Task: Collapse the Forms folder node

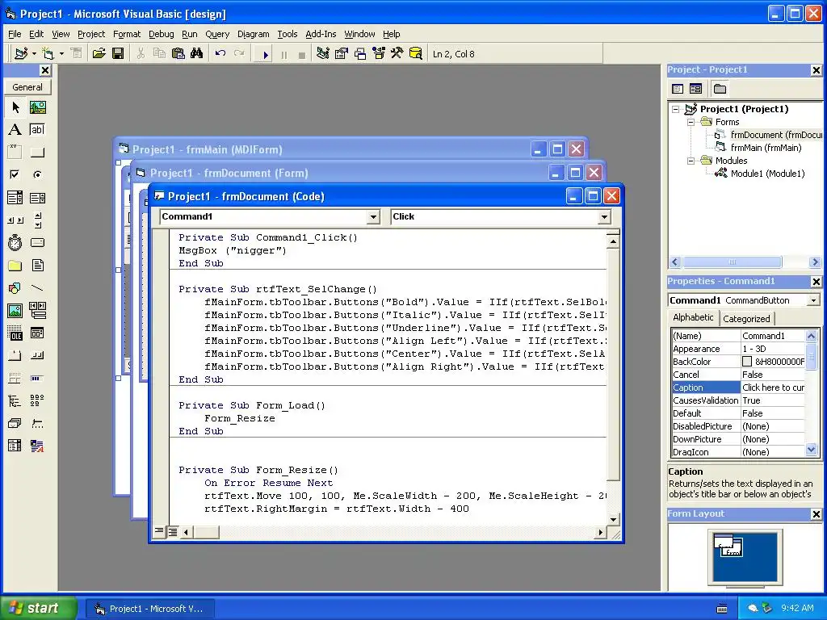Action: click(x=691, y=122)
